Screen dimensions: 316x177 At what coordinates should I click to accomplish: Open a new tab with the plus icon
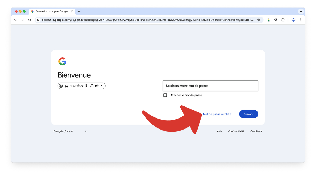(x=79, y=12)
